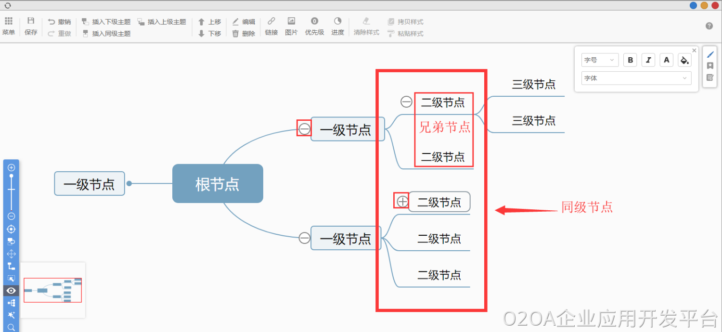
Task: Toggle italic with the I button
Action: pos(648,60)
